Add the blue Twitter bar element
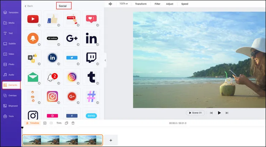 [x=72, y=58]
